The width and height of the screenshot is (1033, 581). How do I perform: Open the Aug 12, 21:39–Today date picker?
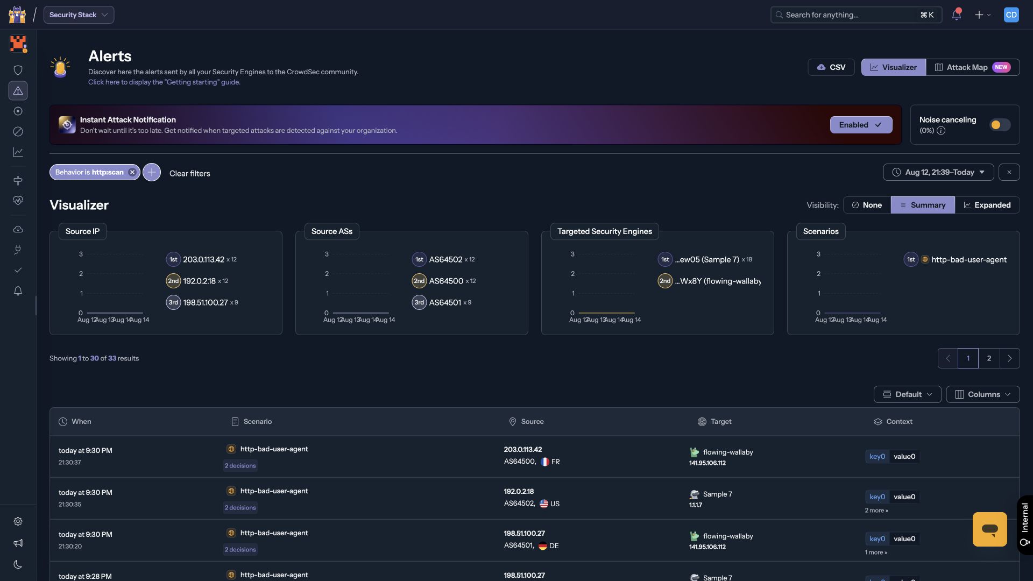pos(938,172)
